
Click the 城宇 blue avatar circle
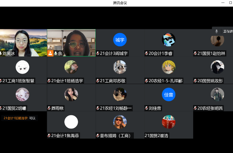(120, 40)
